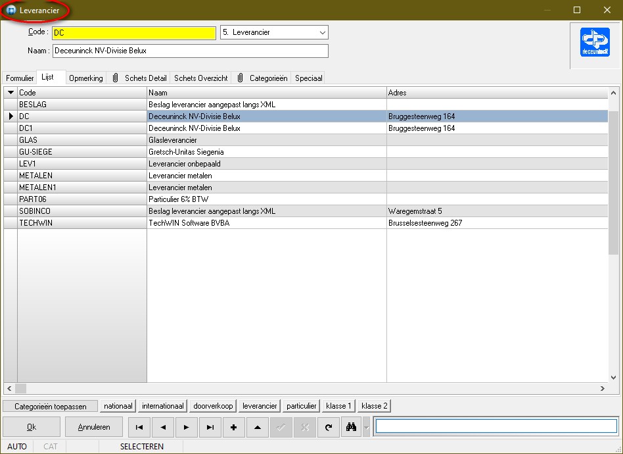Click the 'Waregemstraat 5' address cell
Viewport: 623px width, 454px height.
point(497,211)
